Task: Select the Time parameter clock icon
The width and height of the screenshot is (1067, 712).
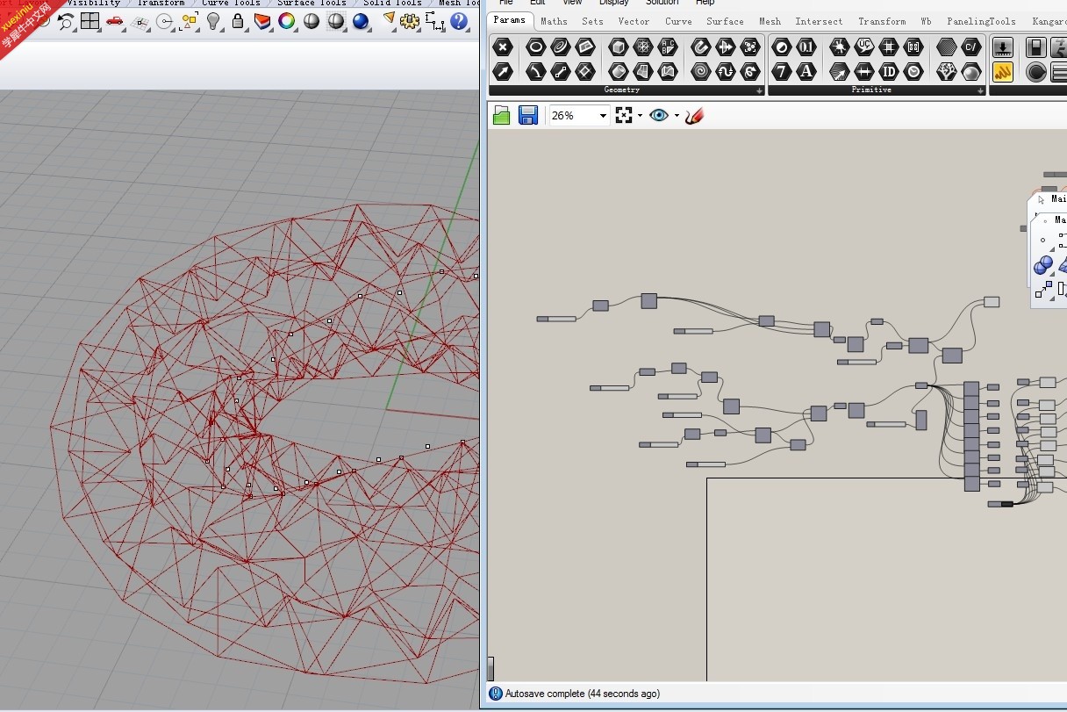Action: [913, 71]
